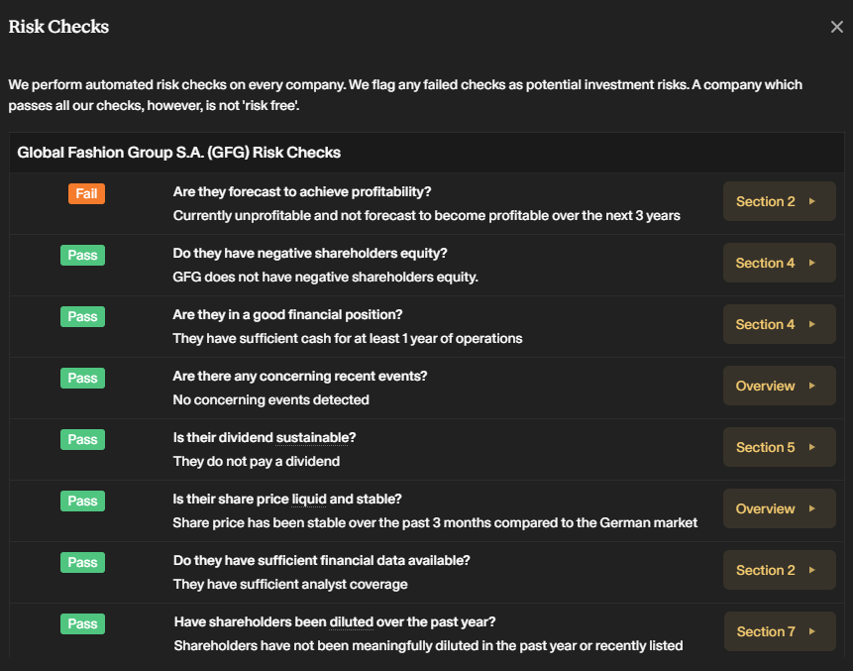Click Pass badge for shareholders diluted row

(x=82, y=624)
